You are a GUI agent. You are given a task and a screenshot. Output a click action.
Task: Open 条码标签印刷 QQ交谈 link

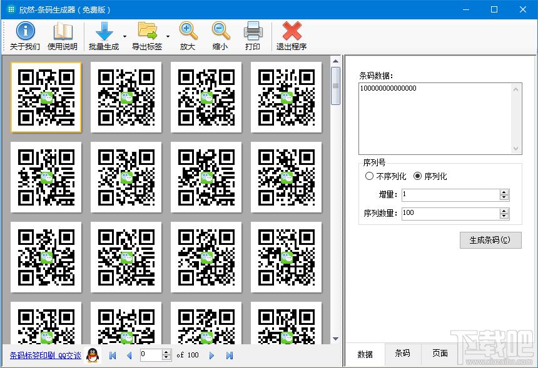tap(45, 356)
